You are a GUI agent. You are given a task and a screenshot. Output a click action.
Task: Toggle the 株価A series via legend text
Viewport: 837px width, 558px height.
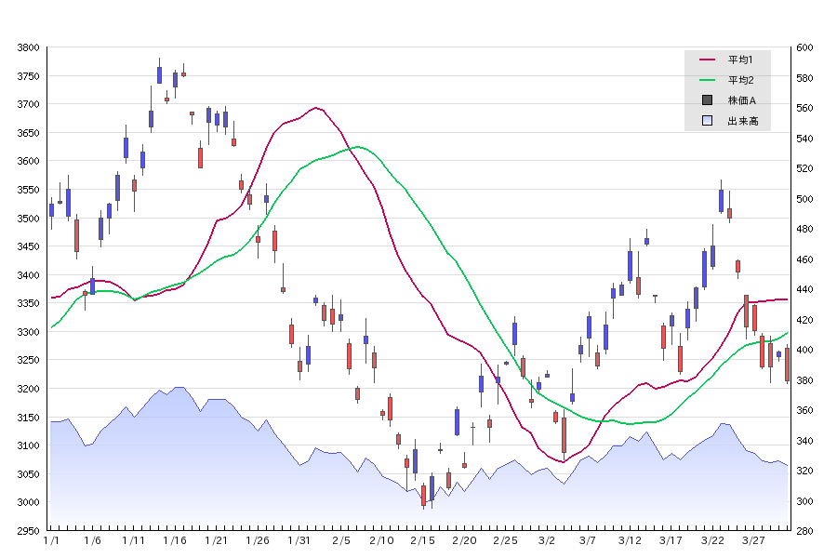(x=742, y=100)
